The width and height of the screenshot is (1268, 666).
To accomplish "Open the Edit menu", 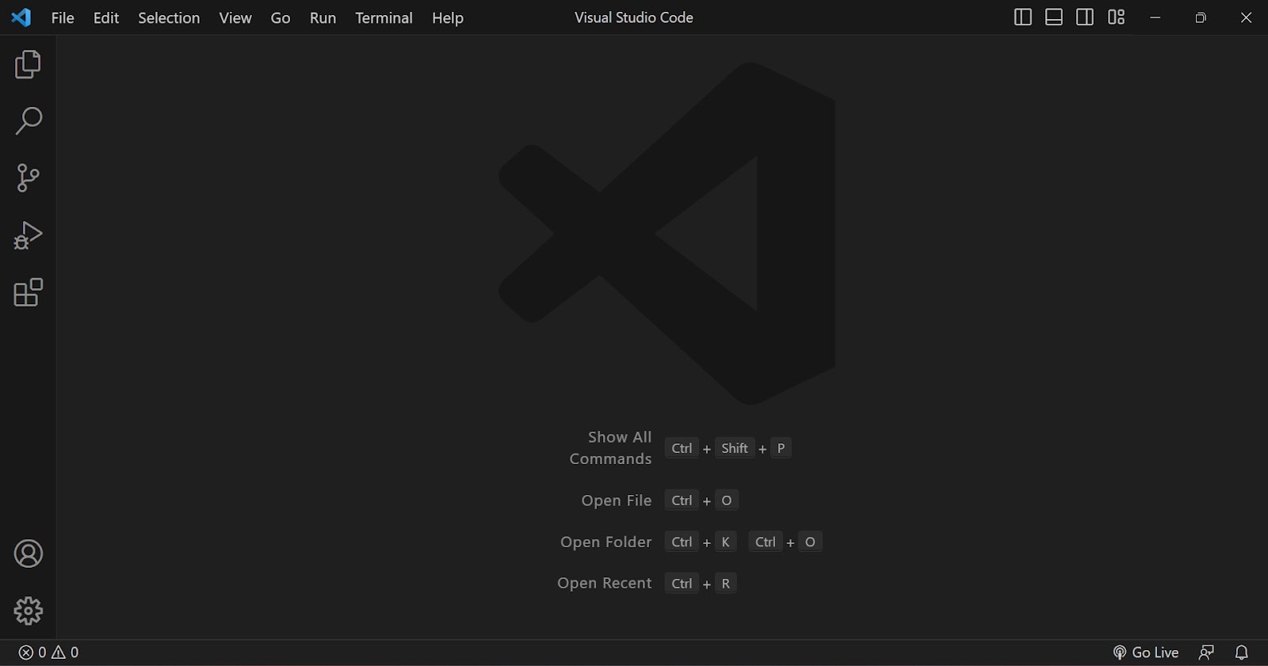I will click(106, 17).
